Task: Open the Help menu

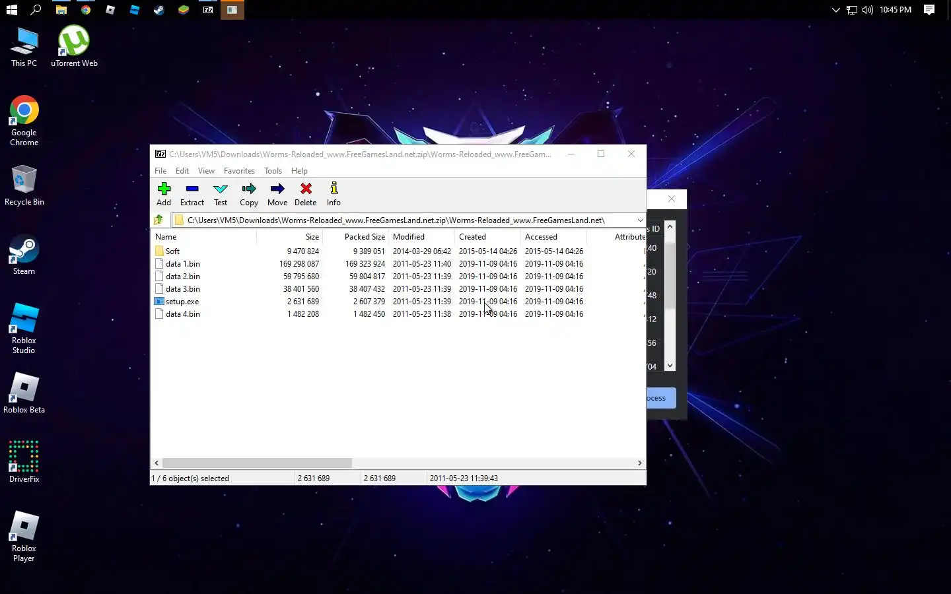Action: pyautogui.click(x=299, y=170)
